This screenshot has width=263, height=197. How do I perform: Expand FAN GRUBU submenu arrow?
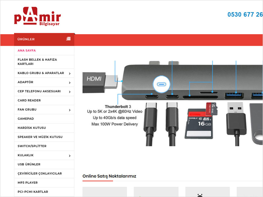click(x=70, y=110)
